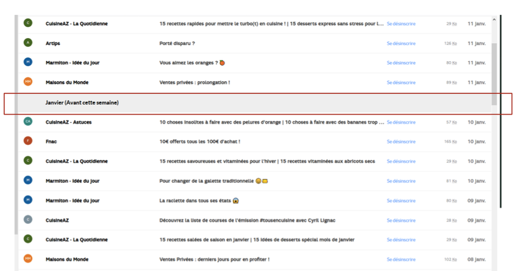Select avatar of Marmiton oranges email

point(27,62)
